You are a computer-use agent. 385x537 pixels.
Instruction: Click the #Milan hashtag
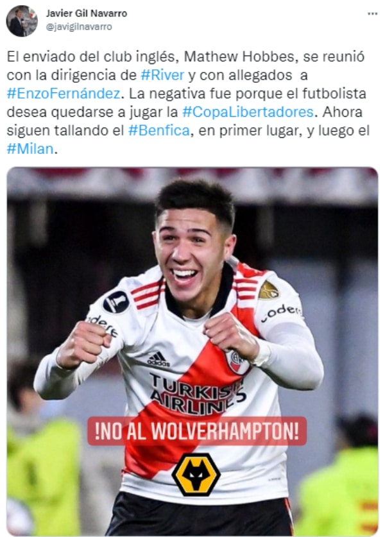30,149
